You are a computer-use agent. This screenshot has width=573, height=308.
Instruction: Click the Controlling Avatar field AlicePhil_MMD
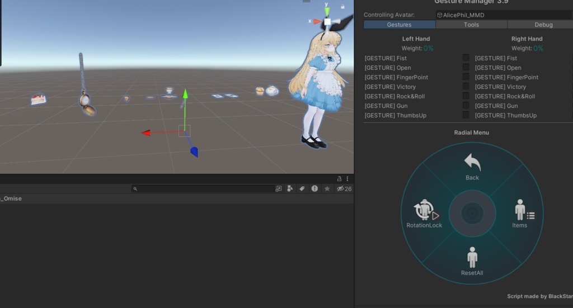click(x=504, y=15)
